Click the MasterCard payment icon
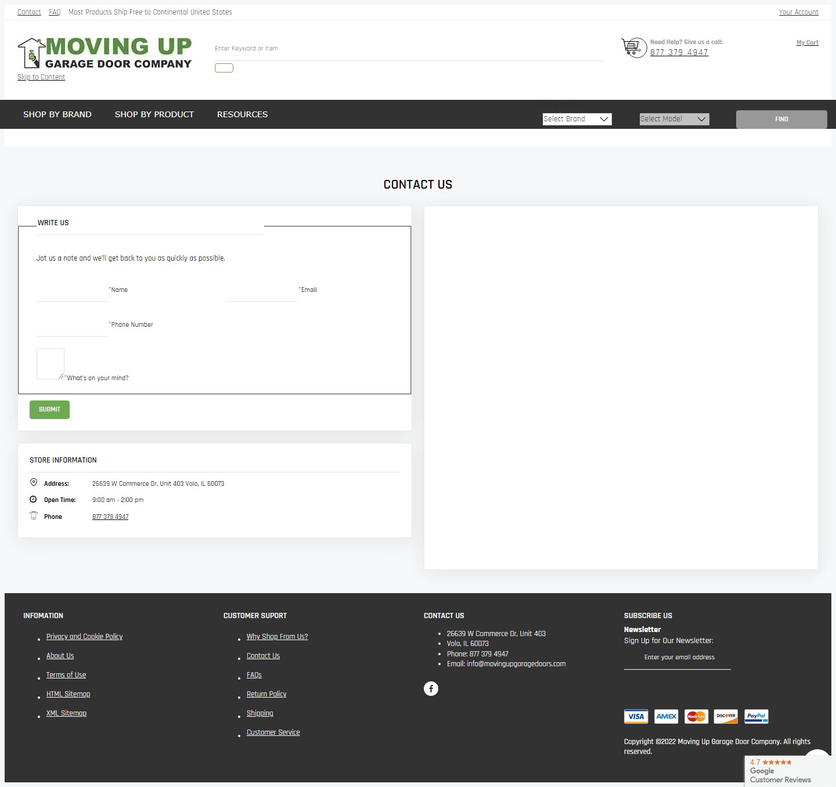This screenshot has height=787, width=836. click(x=696, y=716)
